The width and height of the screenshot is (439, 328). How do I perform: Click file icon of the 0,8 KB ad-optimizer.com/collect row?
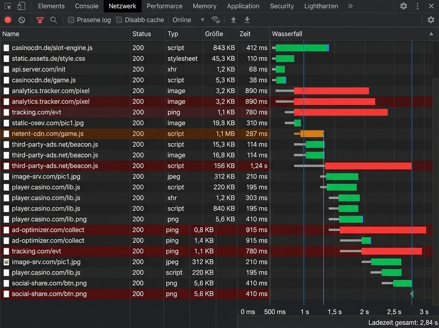[6, 230]
